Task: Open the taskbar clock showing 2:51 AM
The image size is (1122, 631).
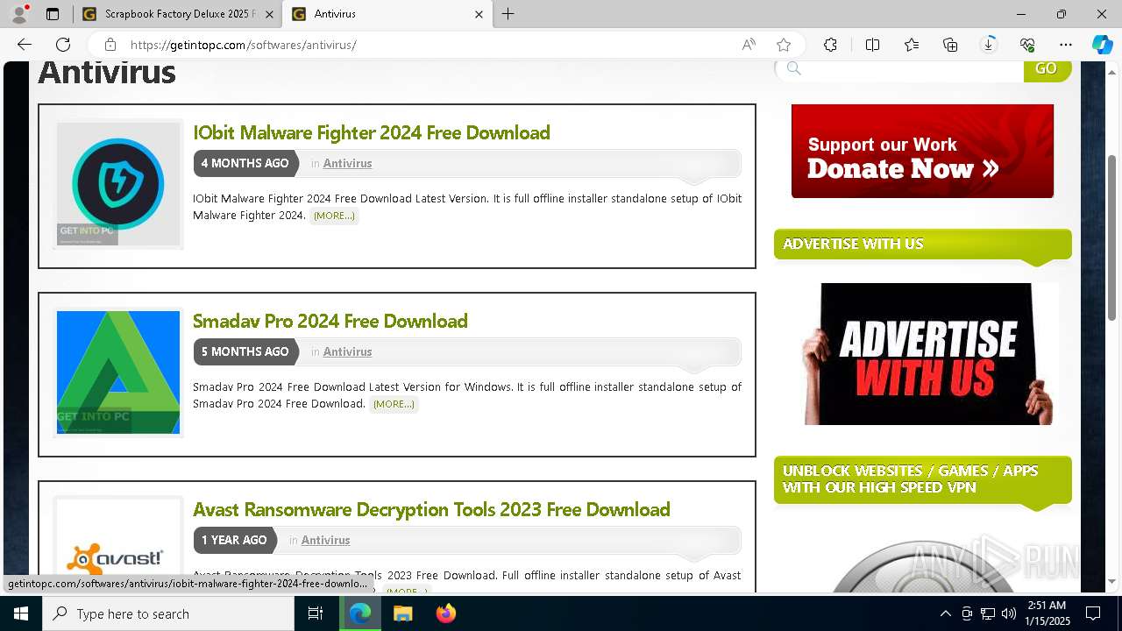Action: (x=1046, y=613)
